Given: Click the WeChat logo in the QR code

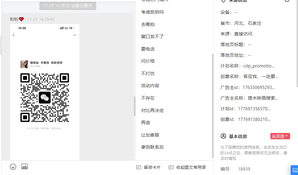Looking at the screenshot, I should [x=45, y=98].
